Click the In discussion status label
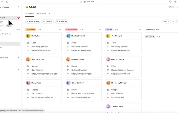 click(x=71, y=30)
